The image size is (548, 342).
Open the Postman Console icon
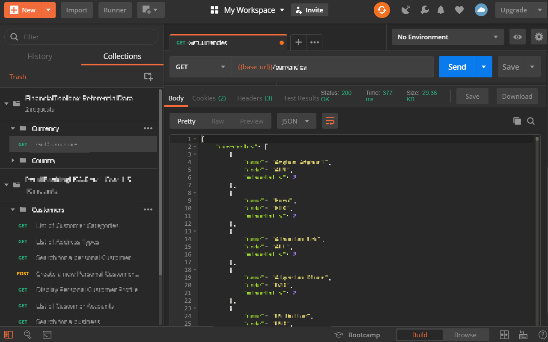pos(47,334)
